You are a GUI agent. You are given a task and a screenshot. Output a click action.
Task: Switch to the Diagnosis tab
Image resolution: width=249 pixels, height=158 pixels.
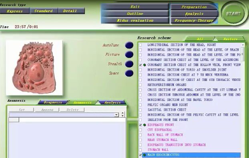(53, 102)
